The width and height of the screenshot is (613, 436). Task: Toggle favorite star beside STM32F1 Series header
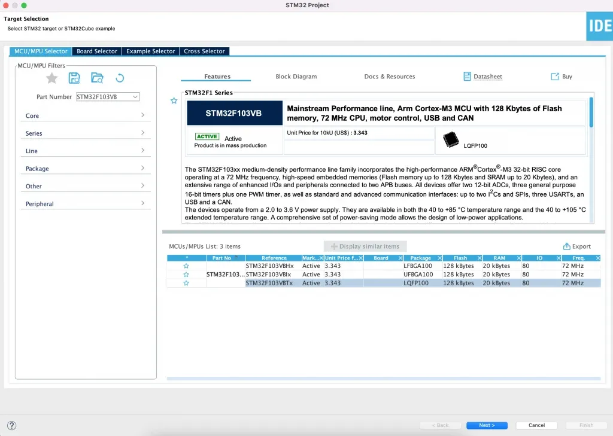[x=174, y=101]
